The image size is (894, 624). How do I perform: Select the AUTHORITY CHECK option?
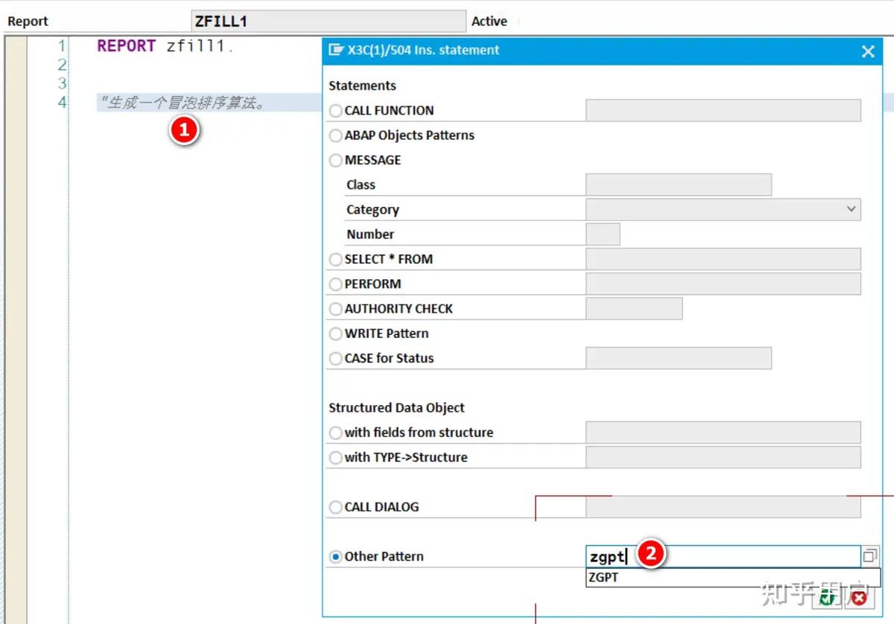[335, 308]
